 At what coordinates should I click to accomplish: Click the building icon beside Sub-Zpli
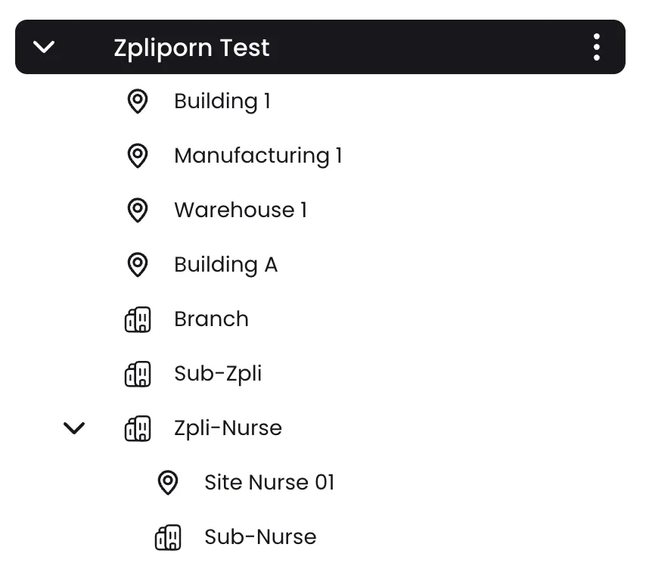click(137, 374)
